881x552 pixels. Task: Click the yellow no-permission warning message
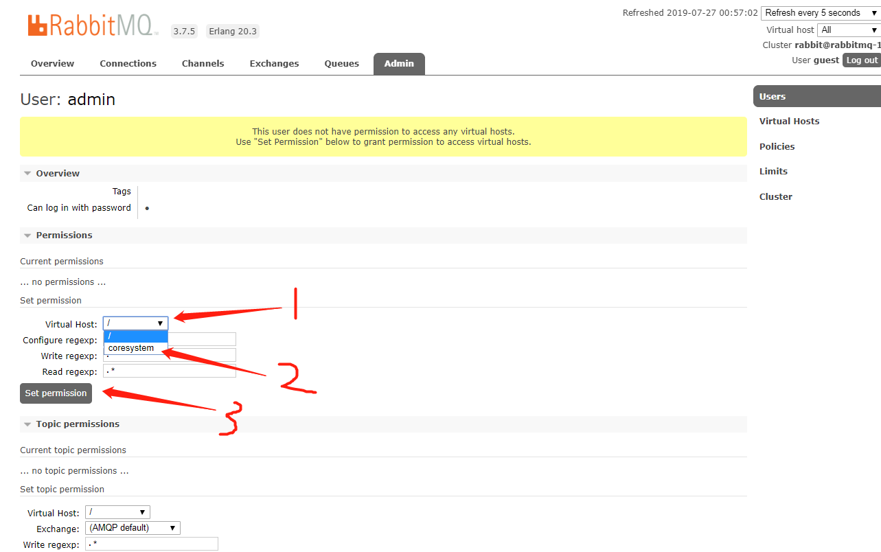(383, 137)
